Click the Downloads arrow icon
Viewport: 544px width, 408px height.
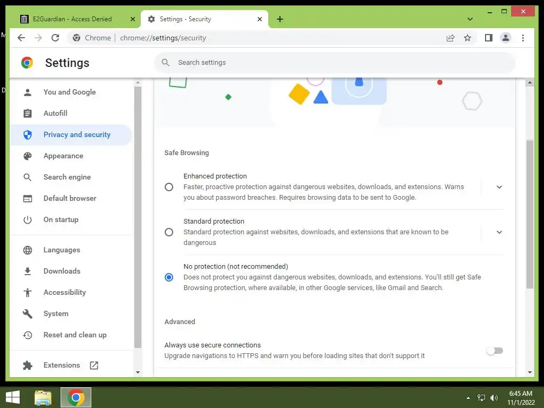pyautogui.click(x=28, y=271)
